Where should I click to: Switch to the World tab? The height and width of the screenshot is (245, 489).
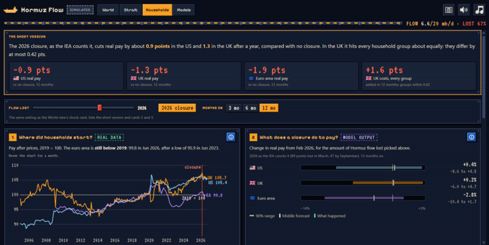coord(108,10)
